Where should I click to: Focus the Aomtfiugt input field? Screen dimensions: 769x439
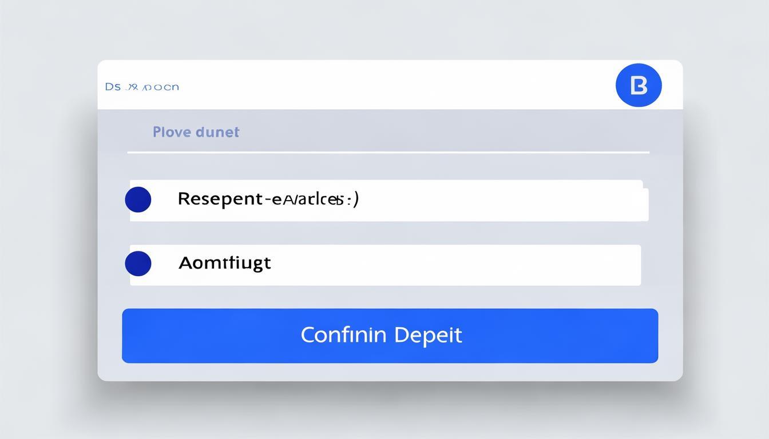click(x=385, y=265)
